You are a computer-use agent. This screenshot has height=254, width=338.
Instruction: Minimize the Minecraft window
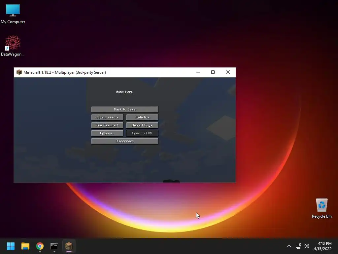coord(198,72)
